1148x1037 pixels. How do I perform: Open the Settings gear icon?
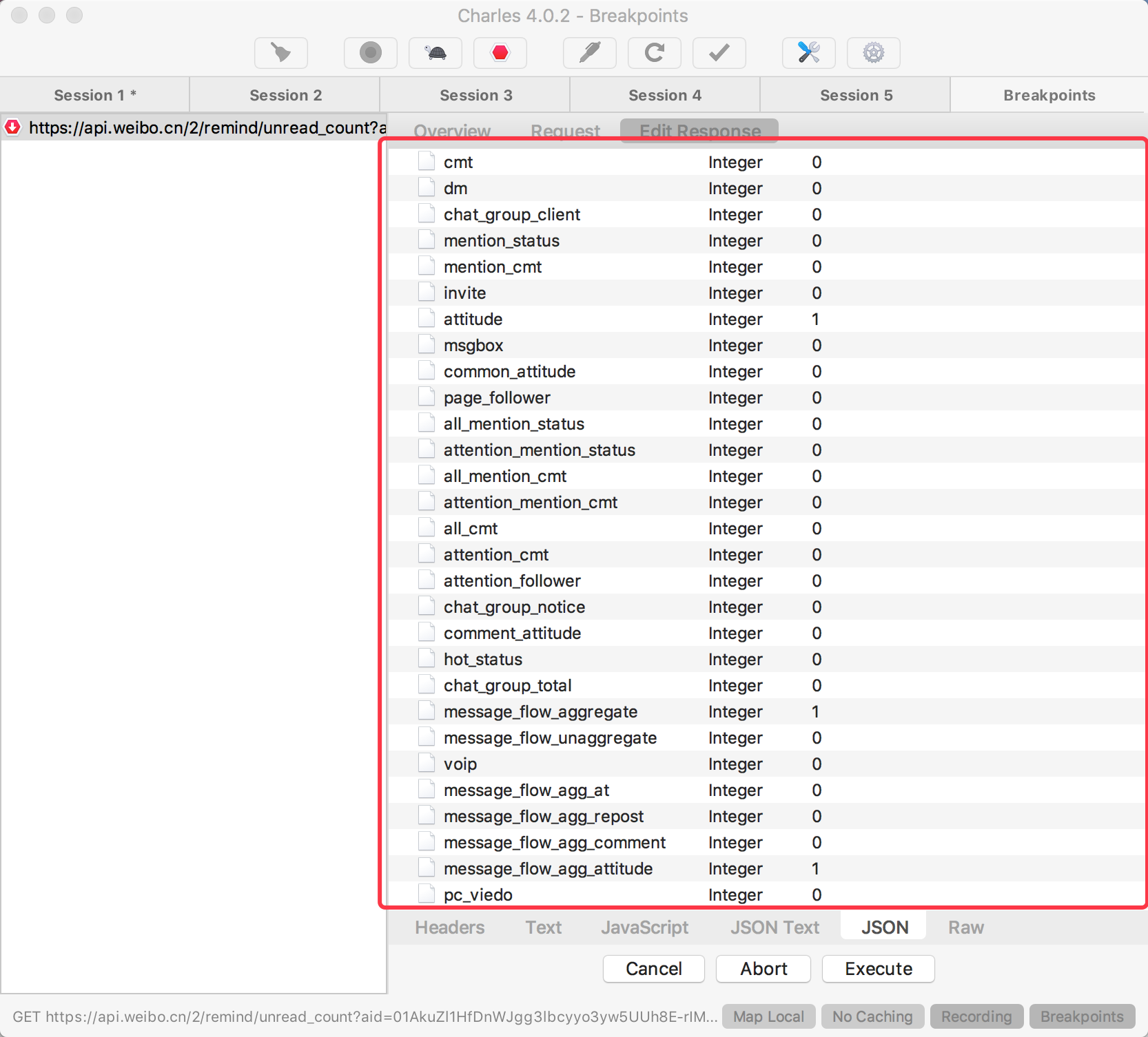point(874,53)
